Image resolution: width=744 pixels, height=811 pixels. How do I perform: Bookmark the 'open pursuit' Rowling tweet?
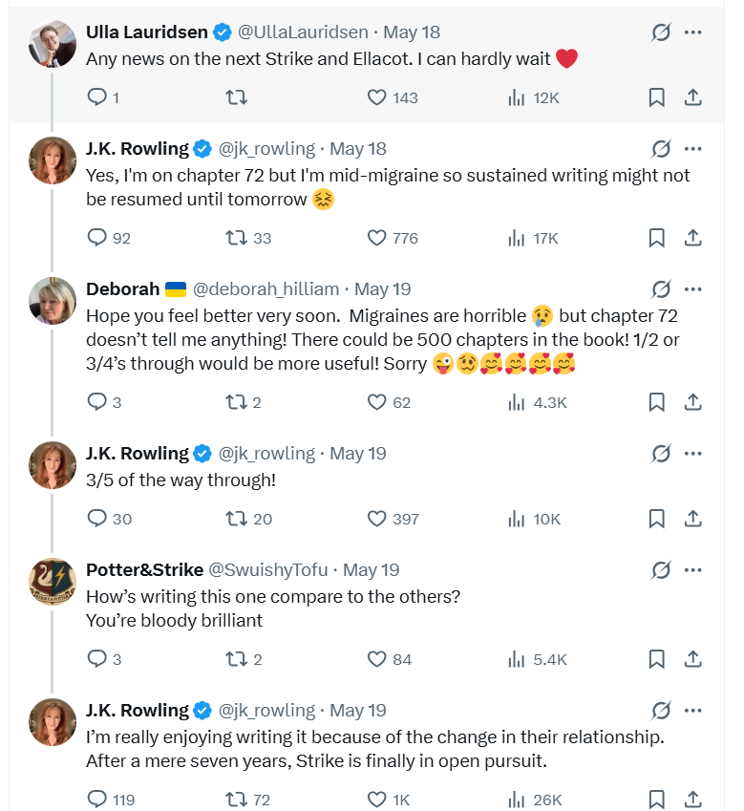(657, 800)
